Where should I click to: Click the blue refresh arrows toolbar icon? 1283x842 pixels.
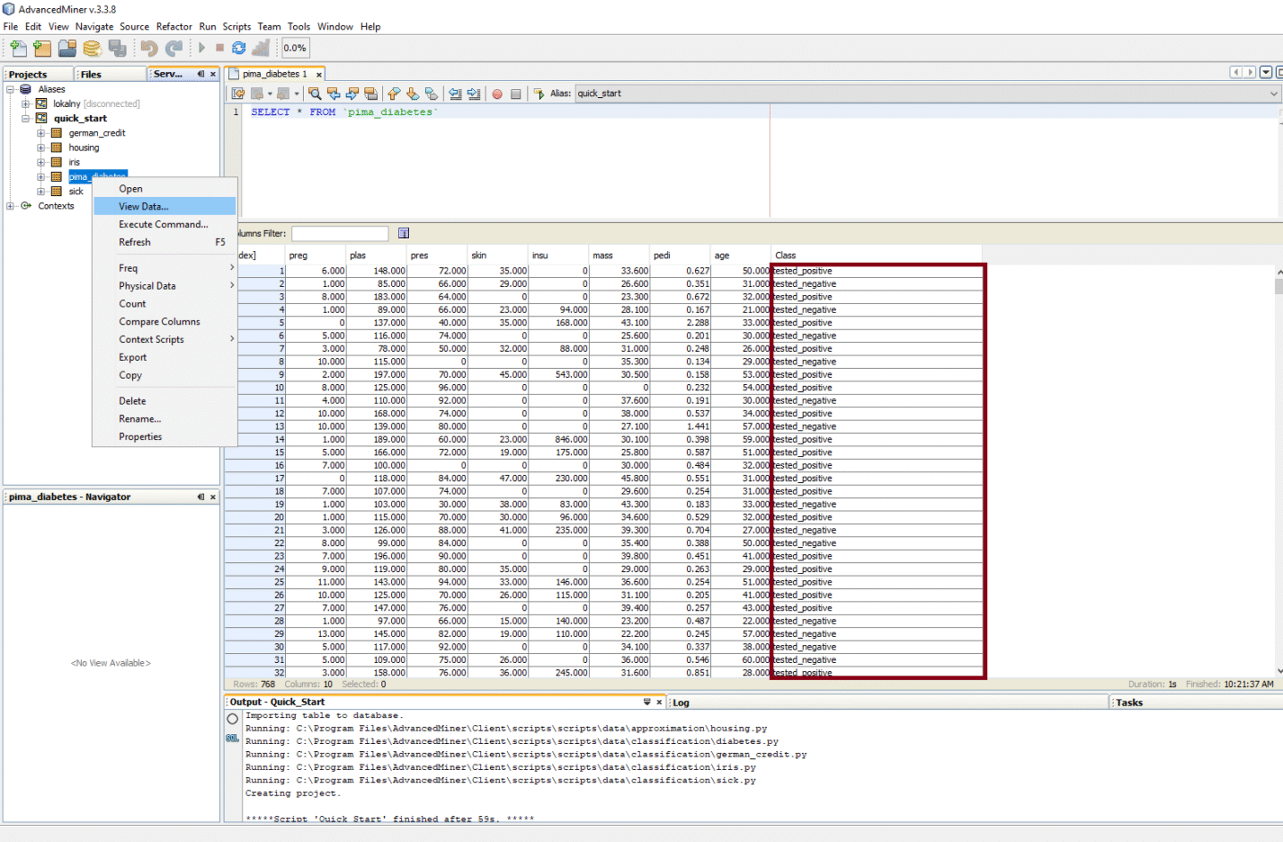click(x=239, y=48)
